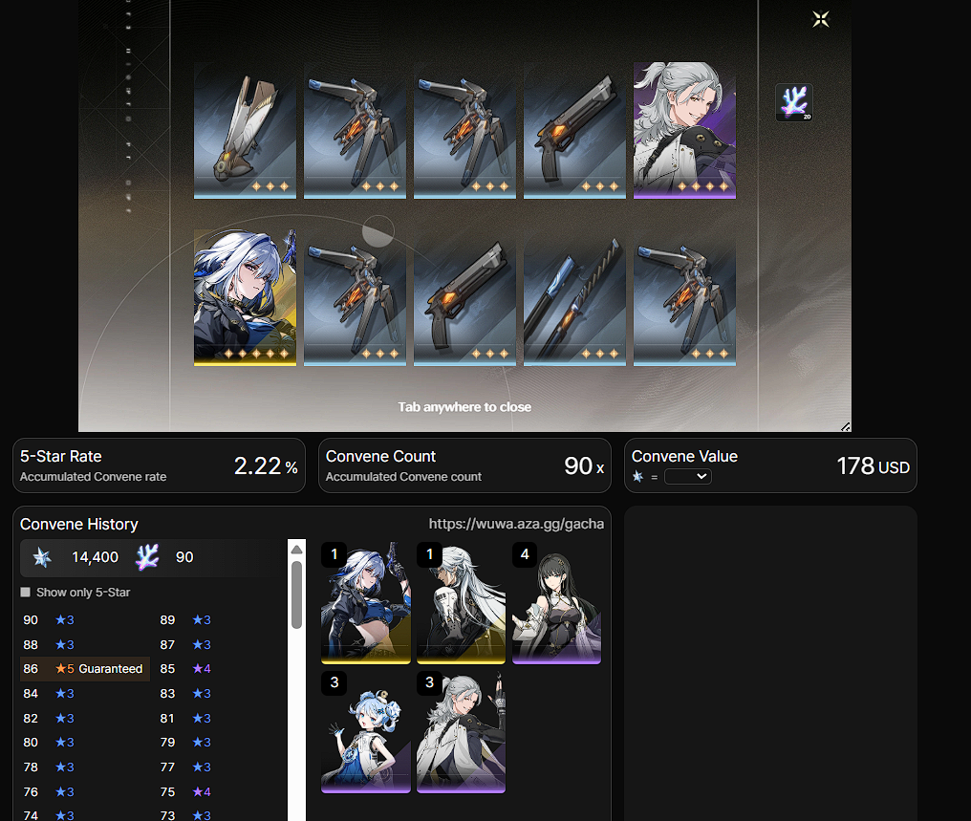Select the 5-star blue-haired character card in results
The width and height of the screenshot is (971, 821).
(245, 297)
